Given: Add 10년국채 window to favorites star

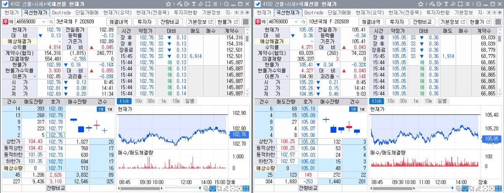Looking at the screenshot, I should point(421,4).
